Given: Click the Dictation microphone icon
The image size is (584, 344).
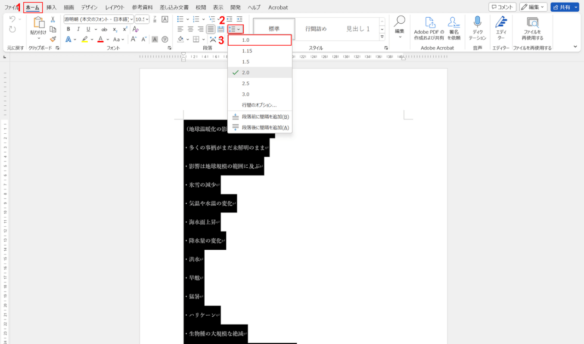Looking at the screenshot, I should pyautogui.click(x=477, y=22).
